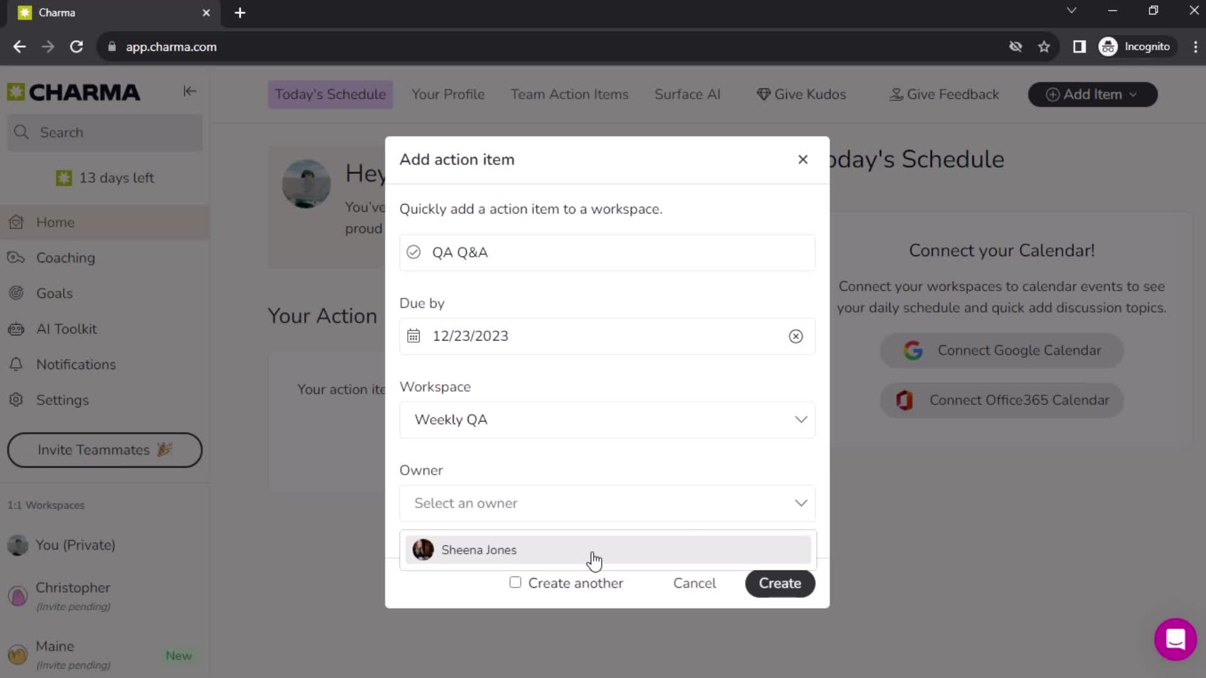The height and width of the screenshot is (678, 1206).
Task: Enable the Create another checkbox
Action: tap(514, 582)
